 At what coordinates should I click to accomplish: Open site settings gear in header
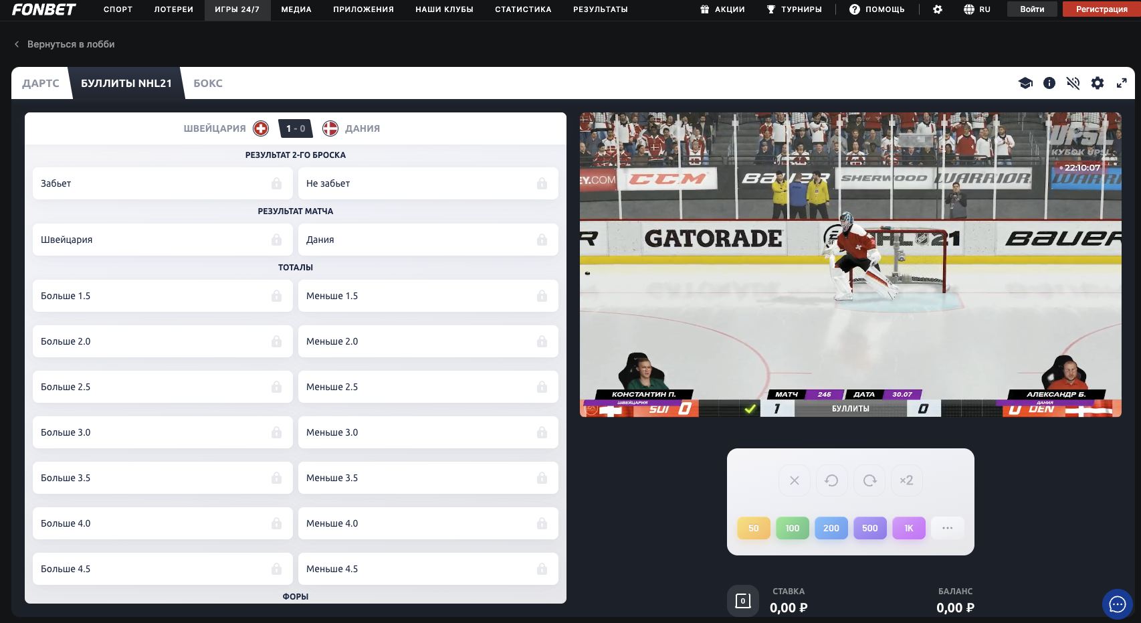[938, 9]
